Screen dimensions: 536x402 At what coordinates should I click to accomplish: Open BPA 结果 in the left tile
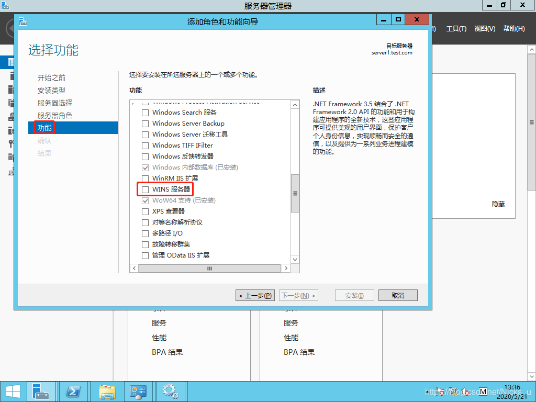(167, 352)
